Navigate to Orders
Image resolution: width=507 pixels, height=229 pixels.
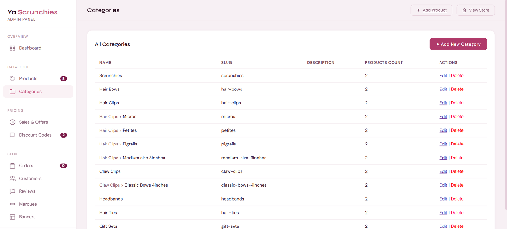pyautogui.click(x=38, y=166)
